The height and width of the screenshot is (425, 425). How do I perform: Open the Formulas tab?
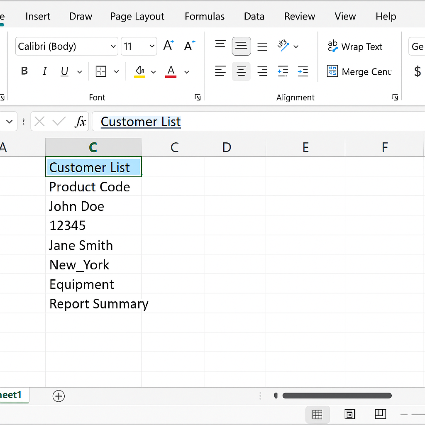pyautogui.click(x=205, y=17)
